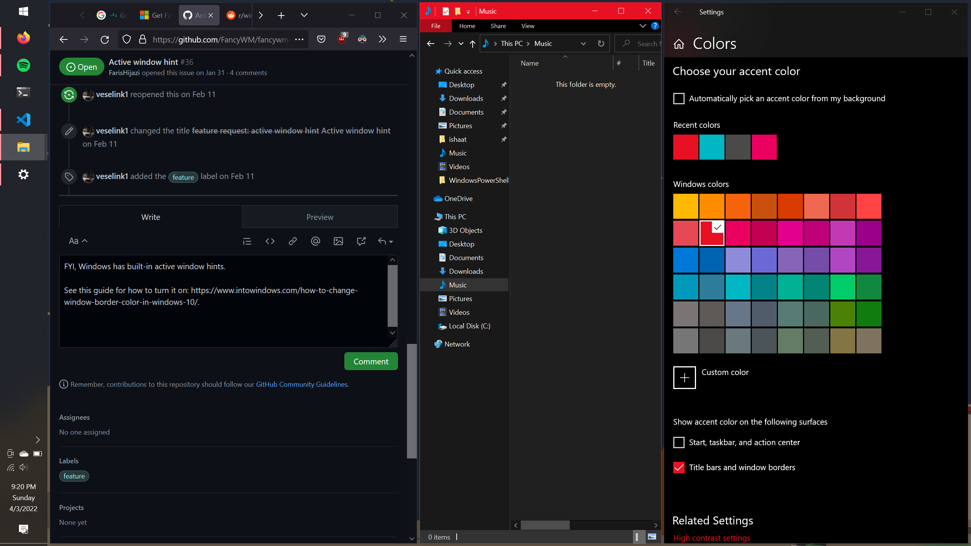Collapse the ribbon with the chevron

(643, 26)
